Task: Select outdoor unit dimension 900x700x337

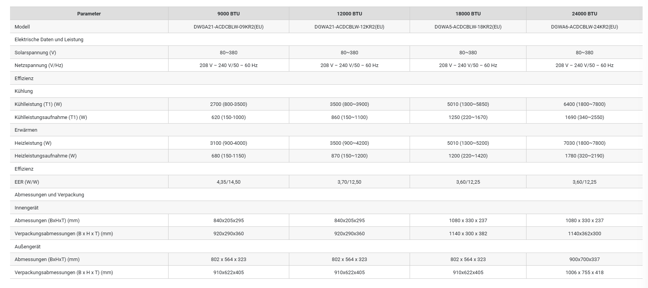Action: point(584,260)
